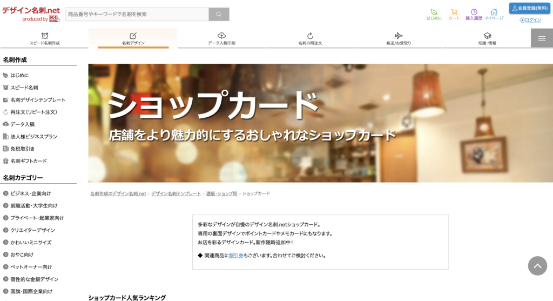The width and height of the screenshot is (553, 301).
Task: Open the hamburger menu
Action: click(x=542, y=38)
